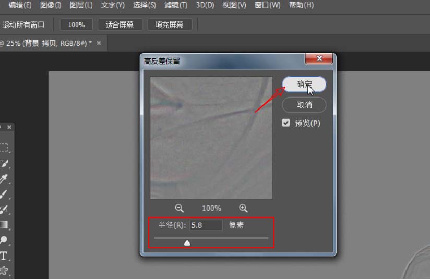Open the 编辑(E) menu

click(20, 5)
